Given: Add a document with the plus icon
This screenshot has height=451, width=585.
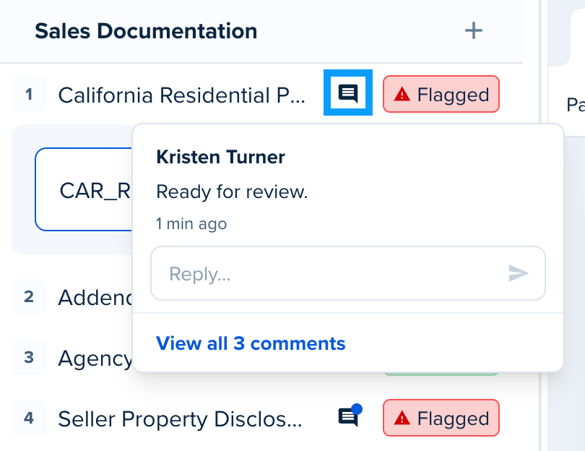Looking at the screenshot, I should [x=474, y=30].
